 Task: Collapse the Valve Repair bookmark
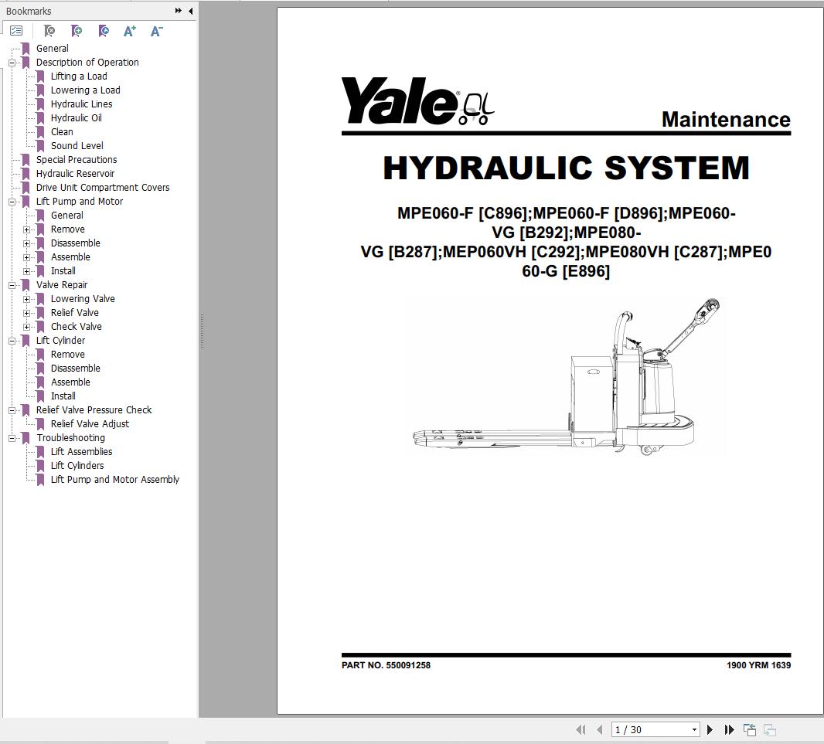pos(12,285)
